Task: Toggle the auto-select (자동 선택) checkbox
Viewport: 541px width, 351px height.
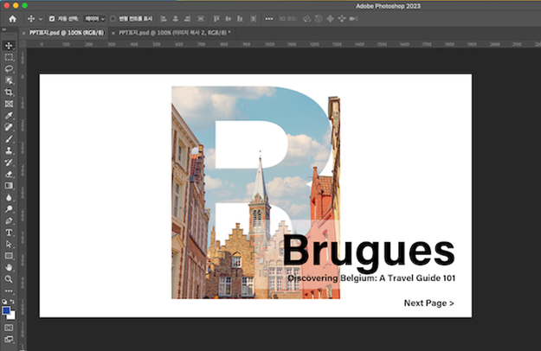Action: click(x=51, y=18)
